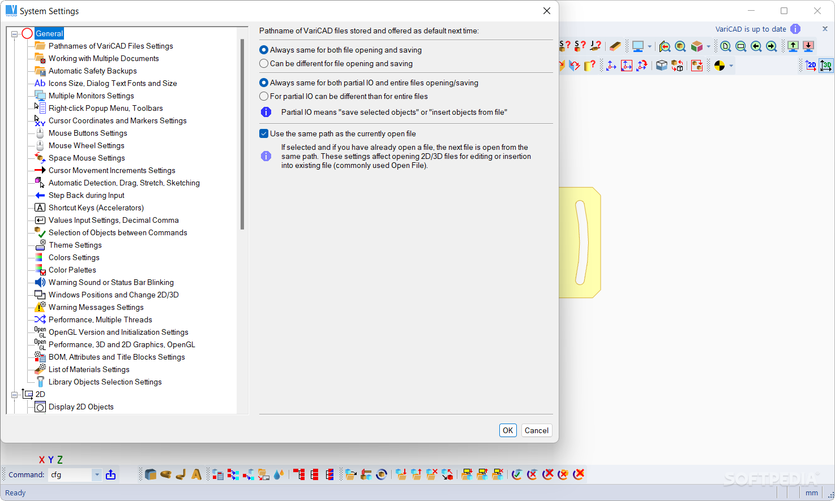The width and height of the screenshot is (835, 501).
Task: Open Pathnames of VariCAD Files Settings
Action: point(110,46)
